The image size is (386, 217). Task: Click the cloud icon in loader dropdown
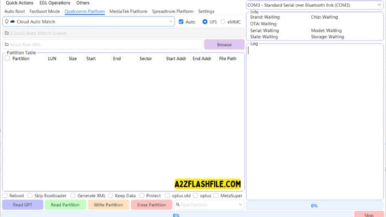[13, 22]
